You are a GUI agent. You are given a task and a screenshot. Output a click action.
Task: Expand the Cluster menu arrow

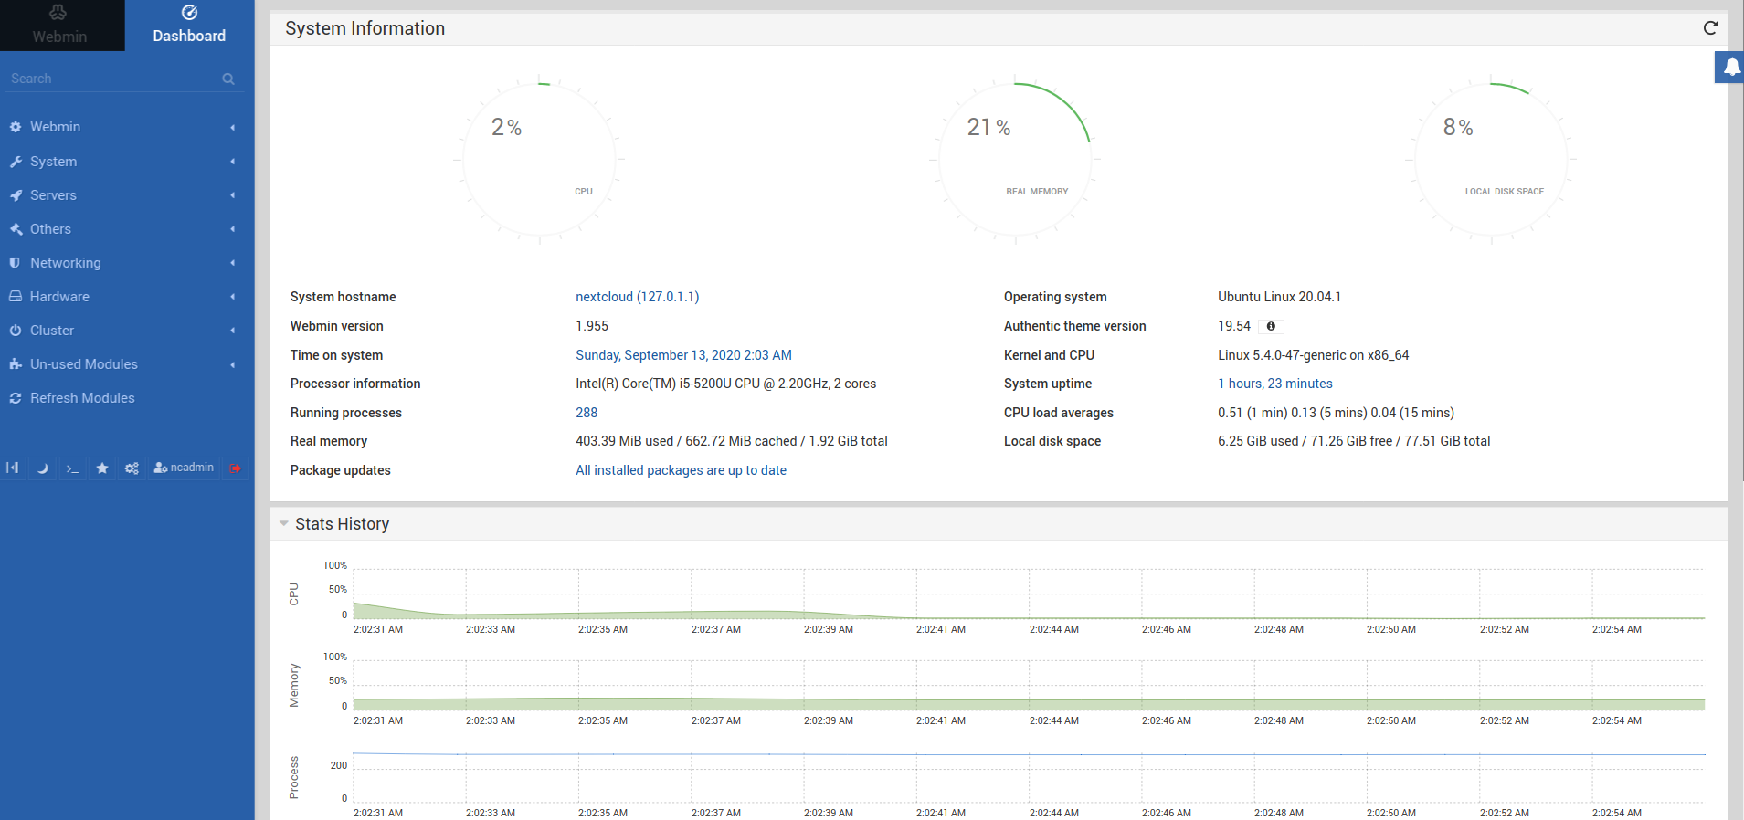(233, 331)
